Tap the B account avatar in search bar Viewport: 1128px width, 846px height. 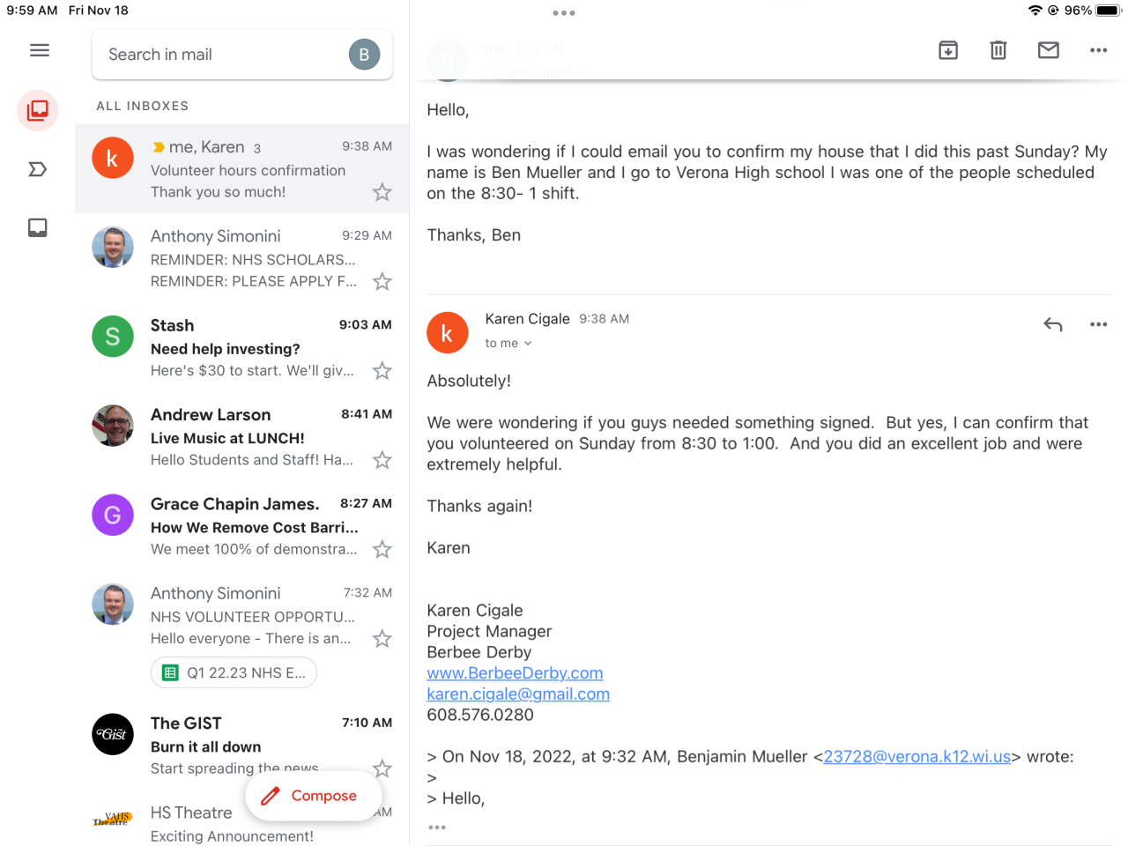pos(364,55)
